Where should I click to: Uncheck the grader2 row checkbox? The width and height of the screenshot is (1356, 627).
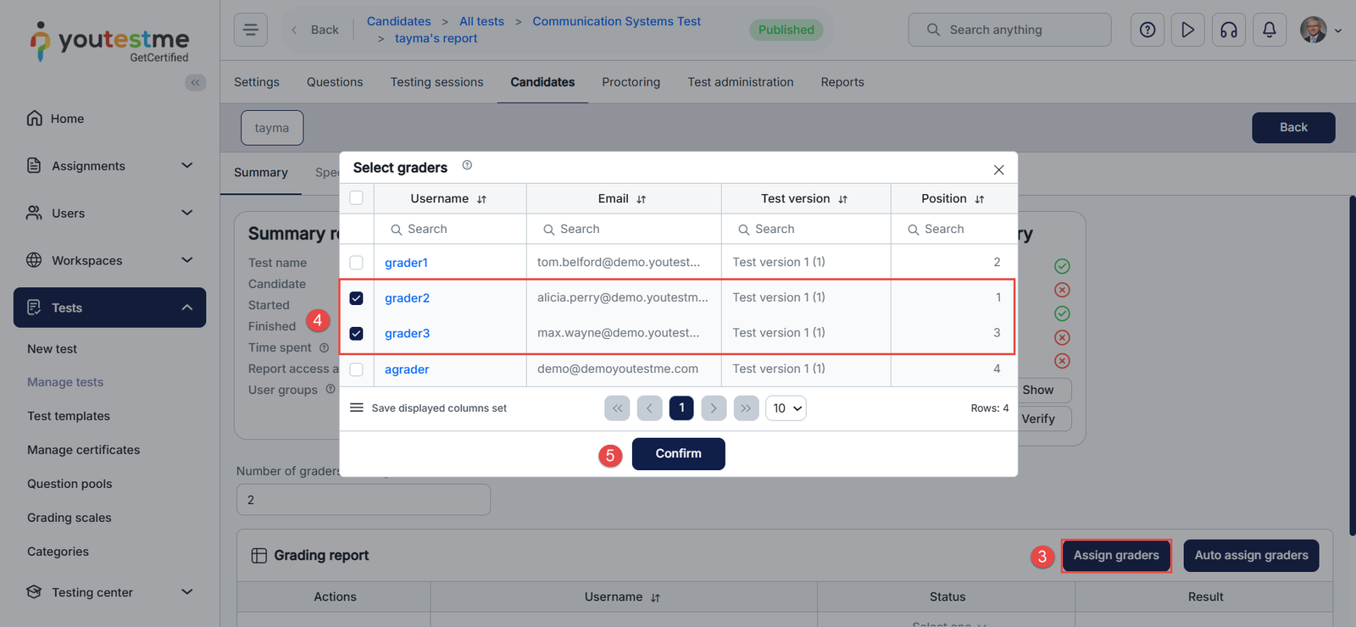[x=356, y=298]
